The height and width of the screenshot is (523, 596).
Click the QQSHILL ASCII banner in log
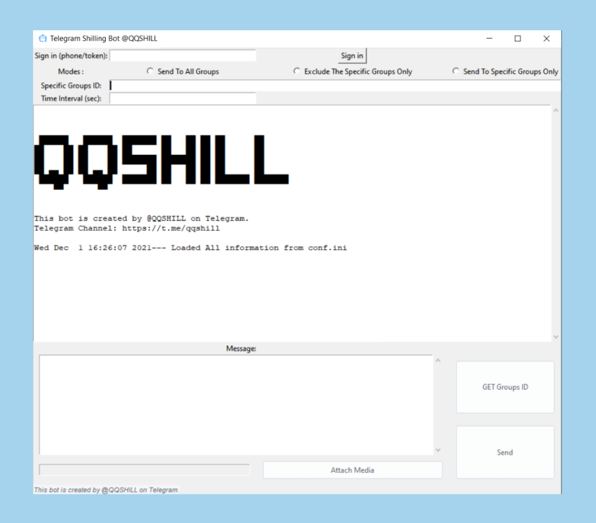pos(162,162)
